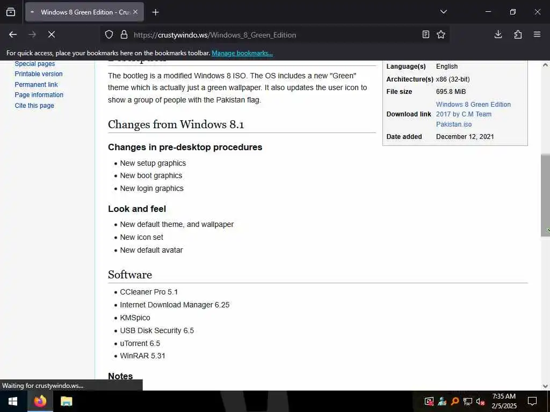Click 'USB Disk Security 6.5' text
550x412 pixels.
(157, 330)
